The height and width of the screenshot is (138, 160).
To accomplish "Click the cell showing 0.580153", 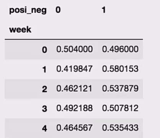I will [120, 69].
